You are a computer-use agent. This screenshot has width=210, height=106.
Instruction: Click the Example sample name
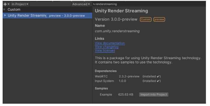tap(106, 94)
